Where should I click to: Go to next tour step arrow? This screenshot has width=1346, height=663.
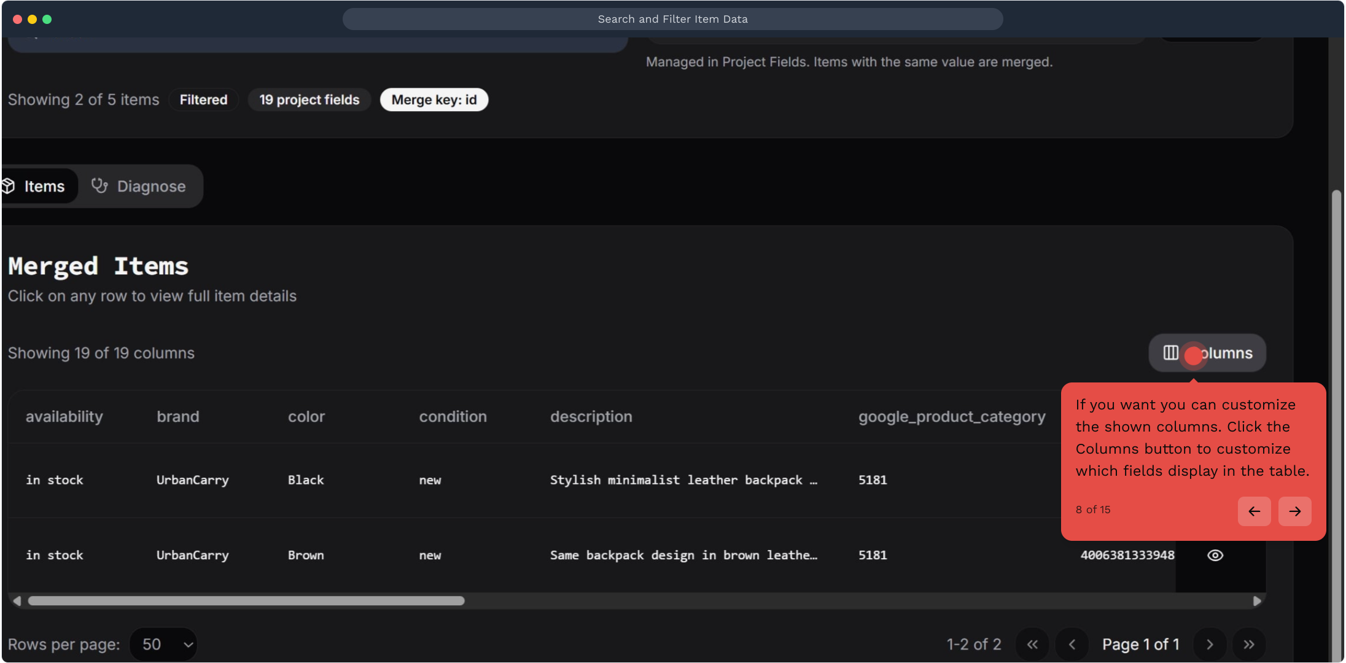(1294, 511)
